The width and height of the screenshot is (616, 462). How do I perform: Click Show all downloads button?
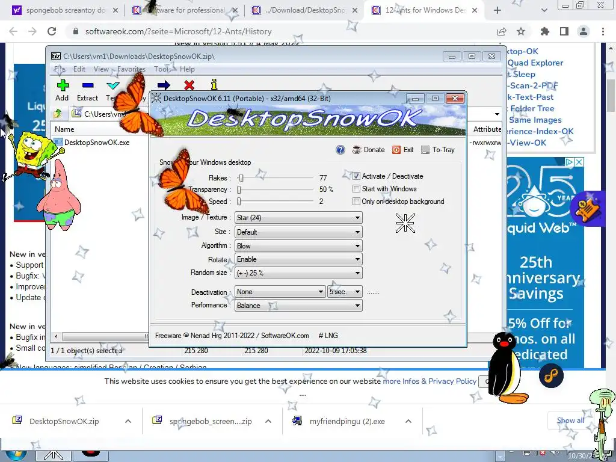point(570,420)
